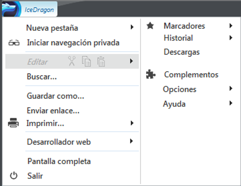Choose Guardar como... menu entry
241x186 pixels.
click(55, 96)
